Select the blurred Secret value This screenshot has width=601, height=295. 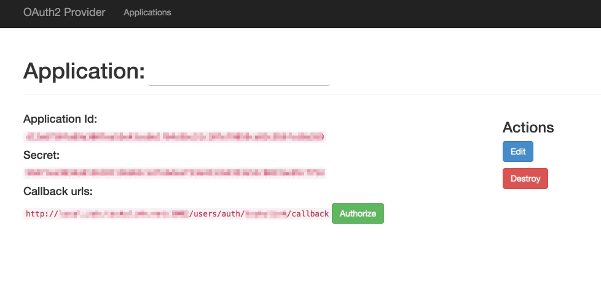coord(175,173)
